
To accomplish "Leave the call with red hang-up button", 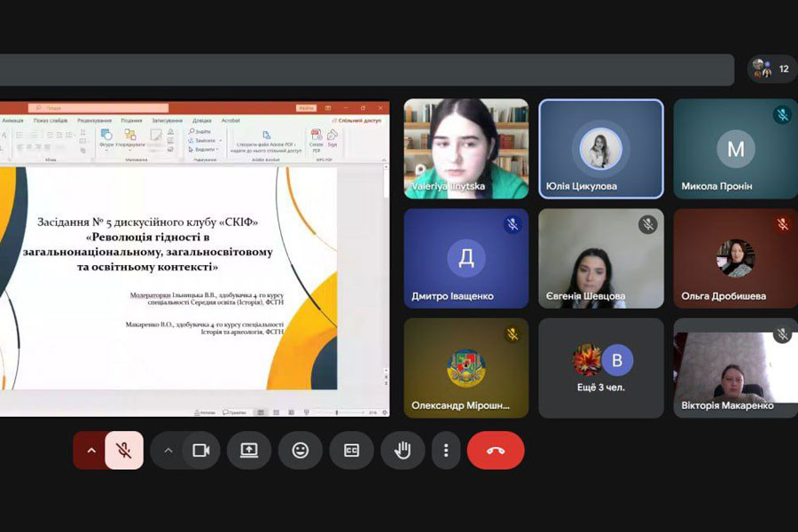I will pyautogui.click(x=495, y=450).
